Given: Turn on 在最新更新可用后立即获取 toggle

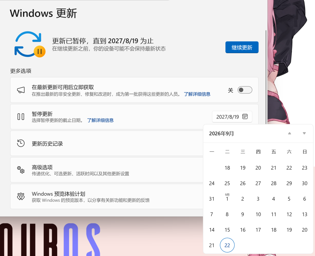Looking at the screenshot, I should coord(245,90).
